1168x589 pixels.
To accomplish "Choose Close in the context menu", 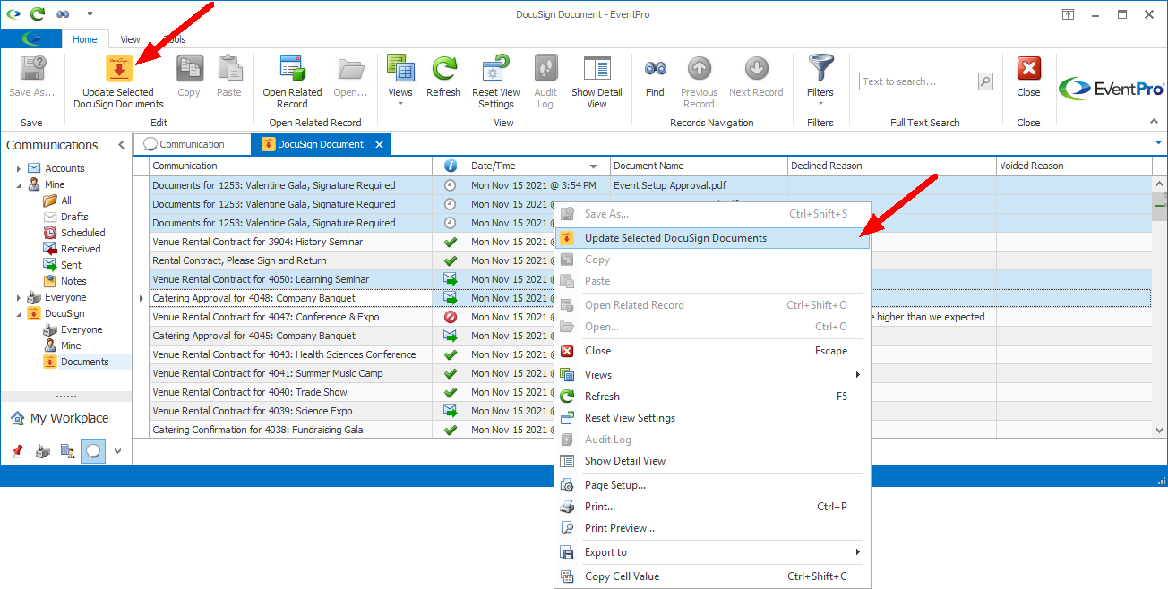I will pyautogui.click(x=712, y=351).
